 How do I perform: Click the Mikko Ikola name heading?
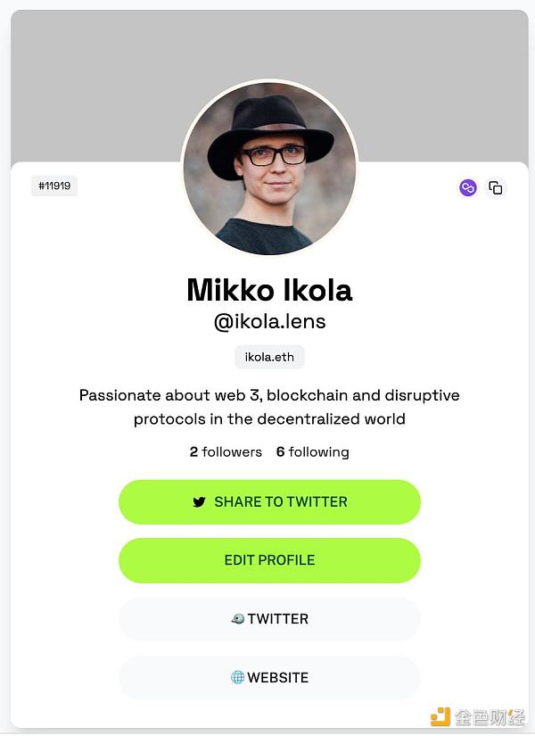pyautogui.click(x=269, y=290)
